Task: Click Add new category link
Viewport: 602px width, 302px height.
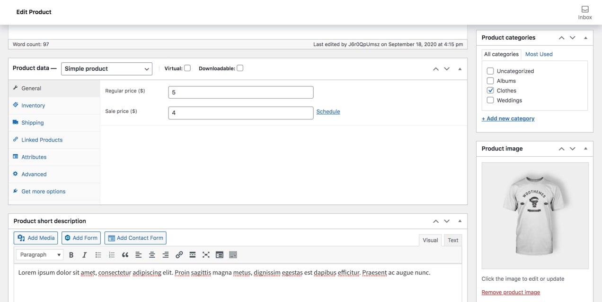Action: coord(508,118)
